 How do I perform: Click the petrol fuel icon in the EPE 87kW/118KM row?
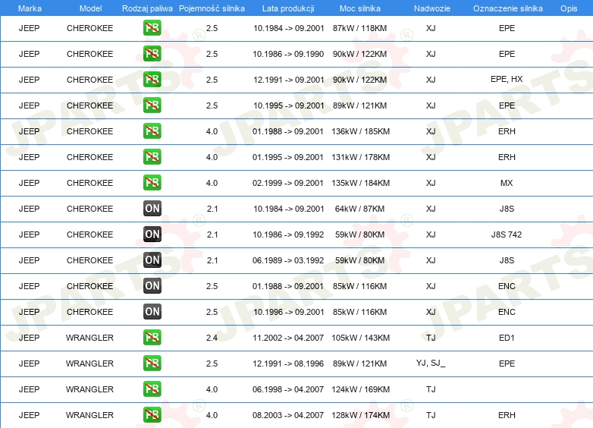click(152, 28)
